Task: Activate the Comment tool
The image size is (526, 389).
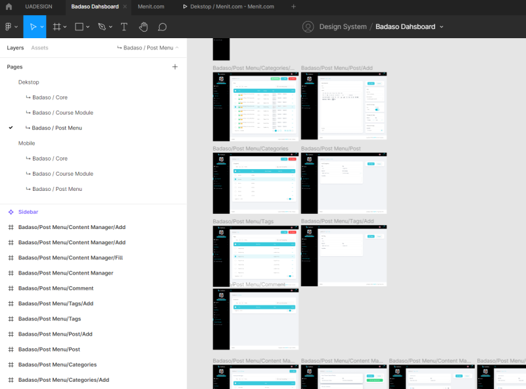Action: 162,27
